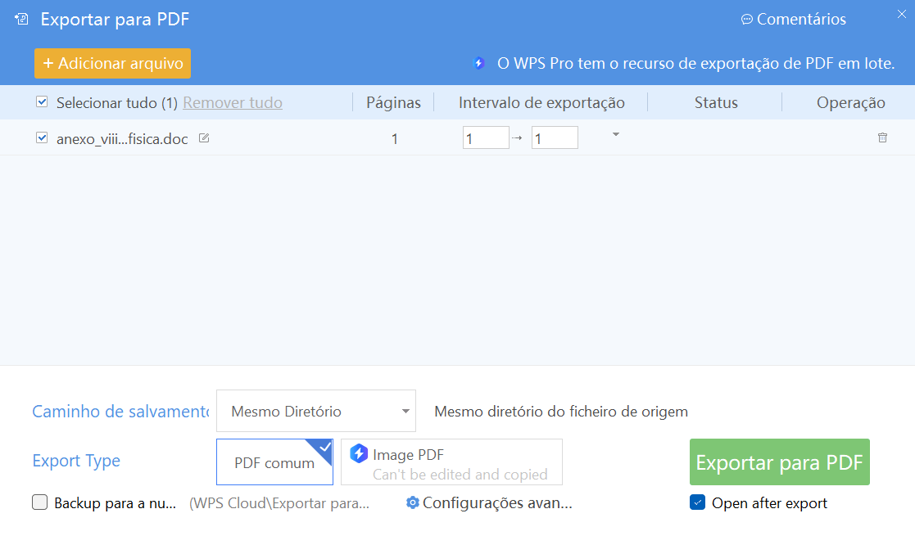Open Comentários via the speech bubble icon
Image resolution: width=915 pixels, height=545 pixels.
tap(749, 18)
